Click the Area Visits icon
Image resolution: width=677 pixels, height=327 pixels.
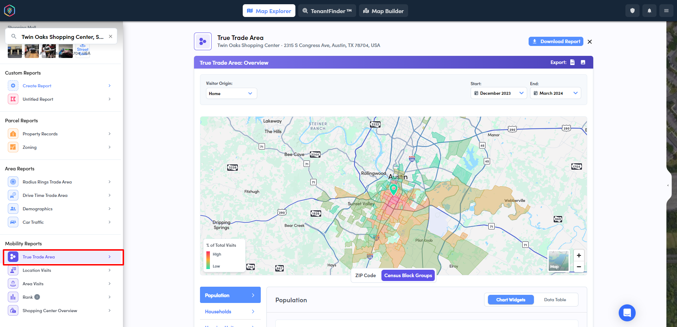coord(13,284)
